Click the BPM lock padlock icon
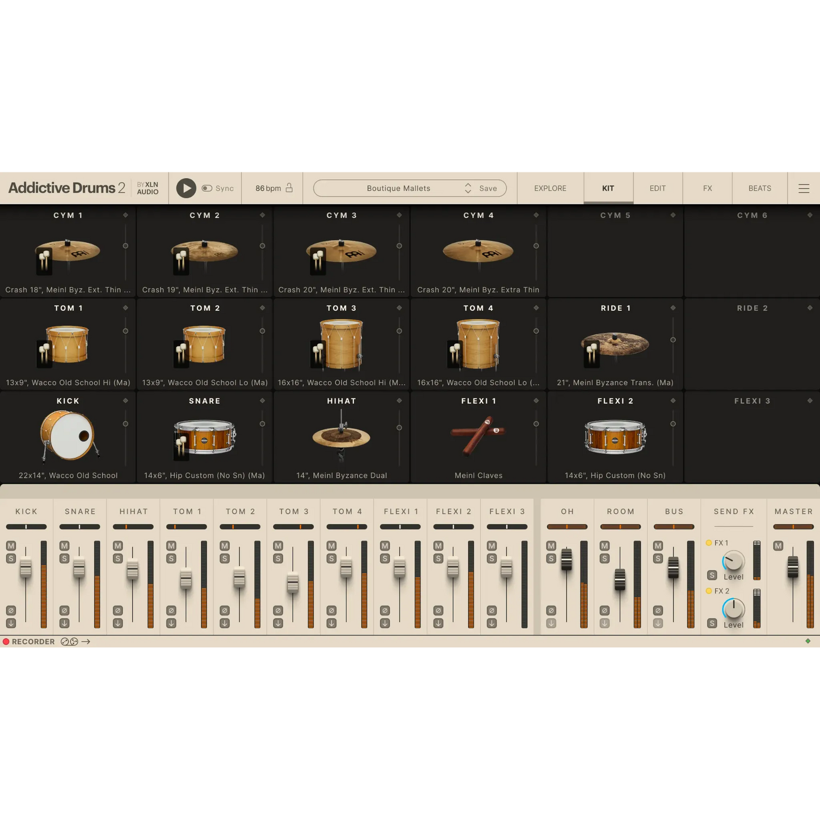The height and width of the screenshot is (820, 820). click(288, 188)
